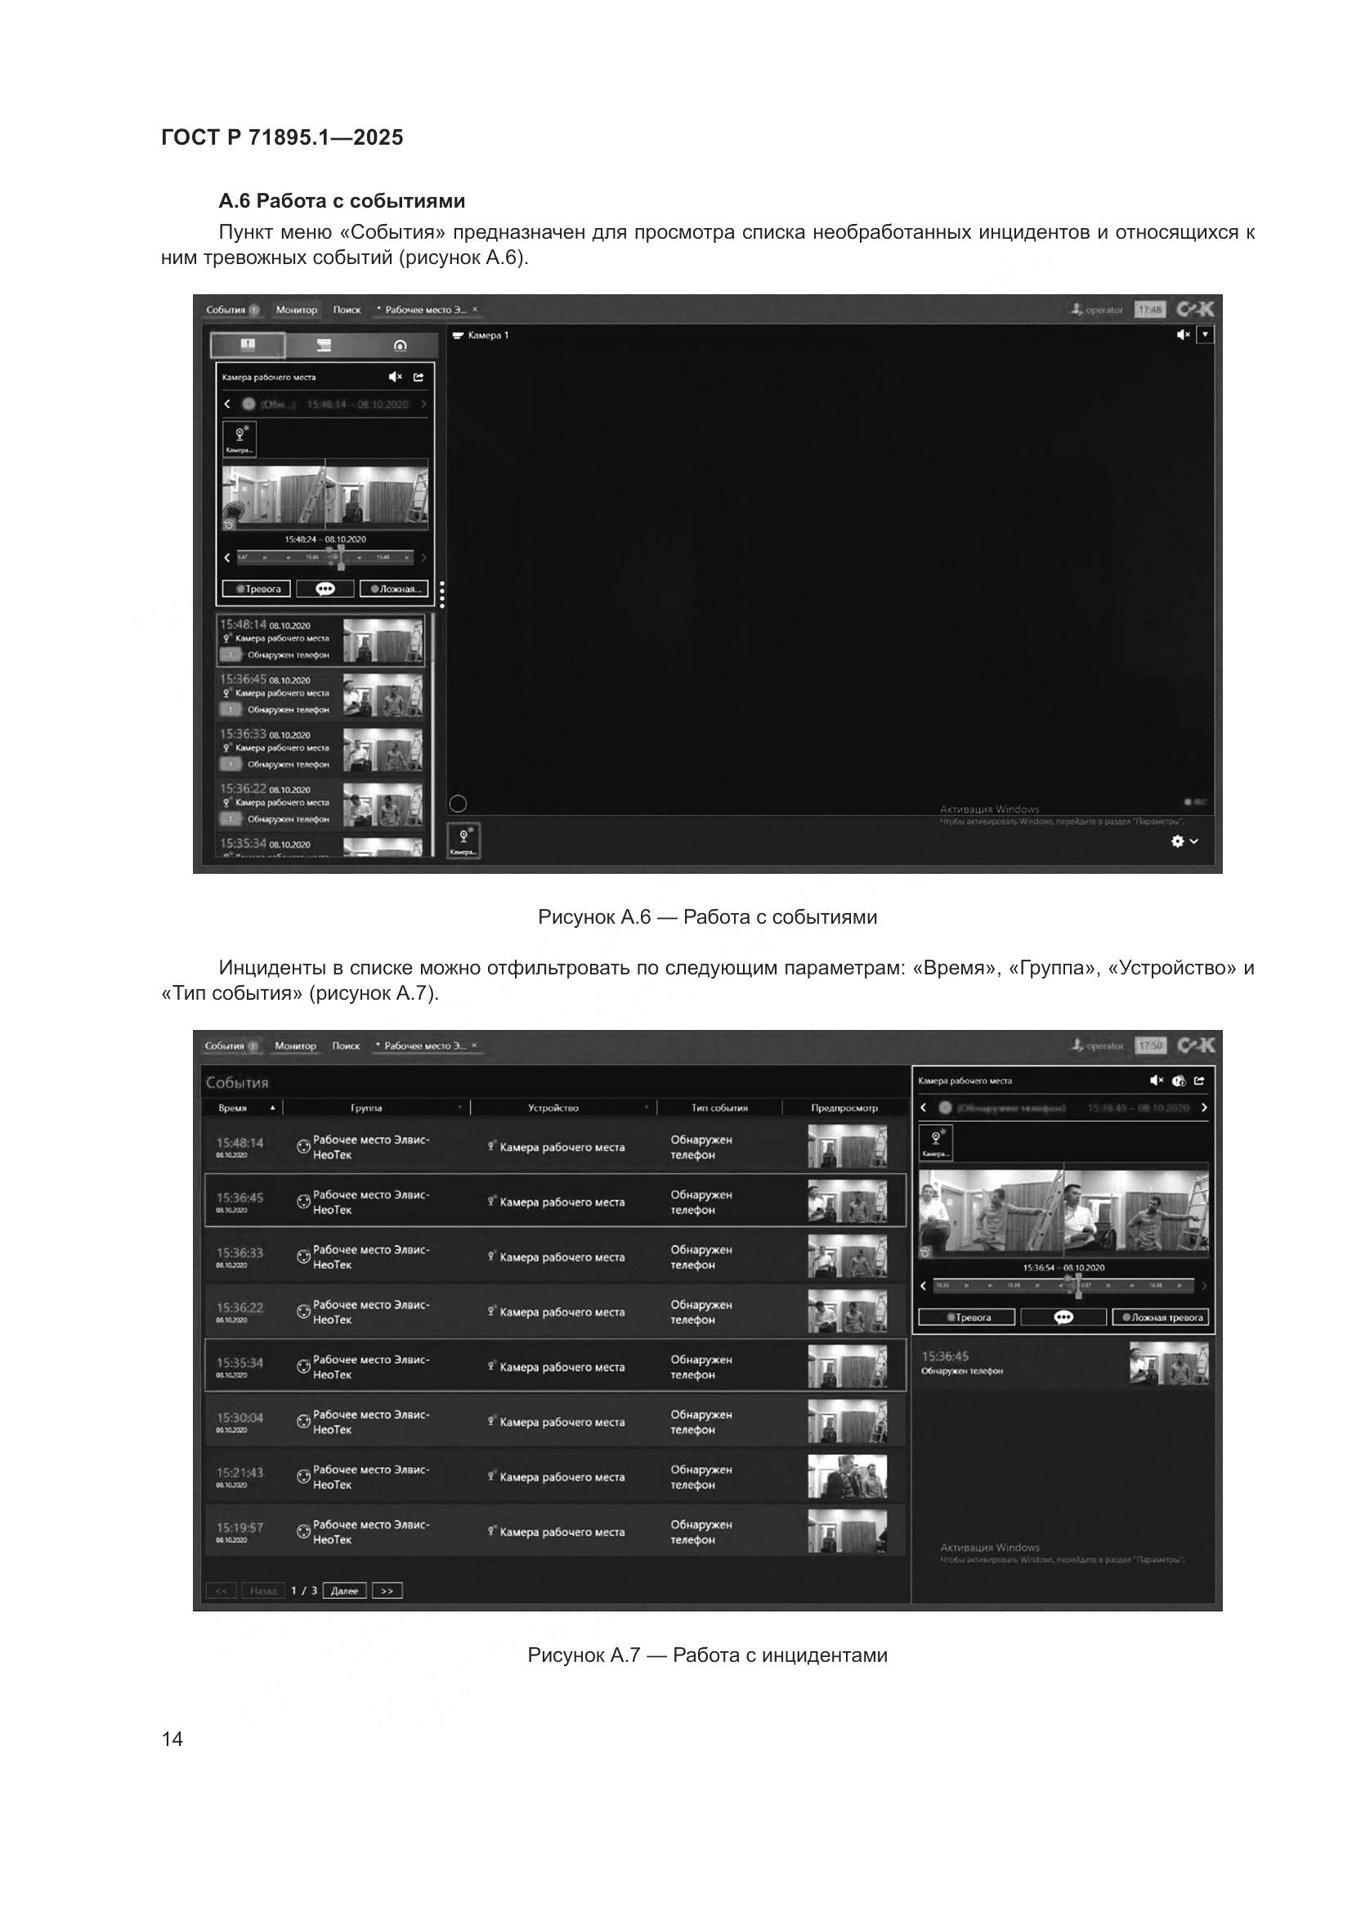This screenshot has height=1912, width=1352.
Task: Open comment bubble beside the Ложная тревога button
Action: coord(1063,1318)
